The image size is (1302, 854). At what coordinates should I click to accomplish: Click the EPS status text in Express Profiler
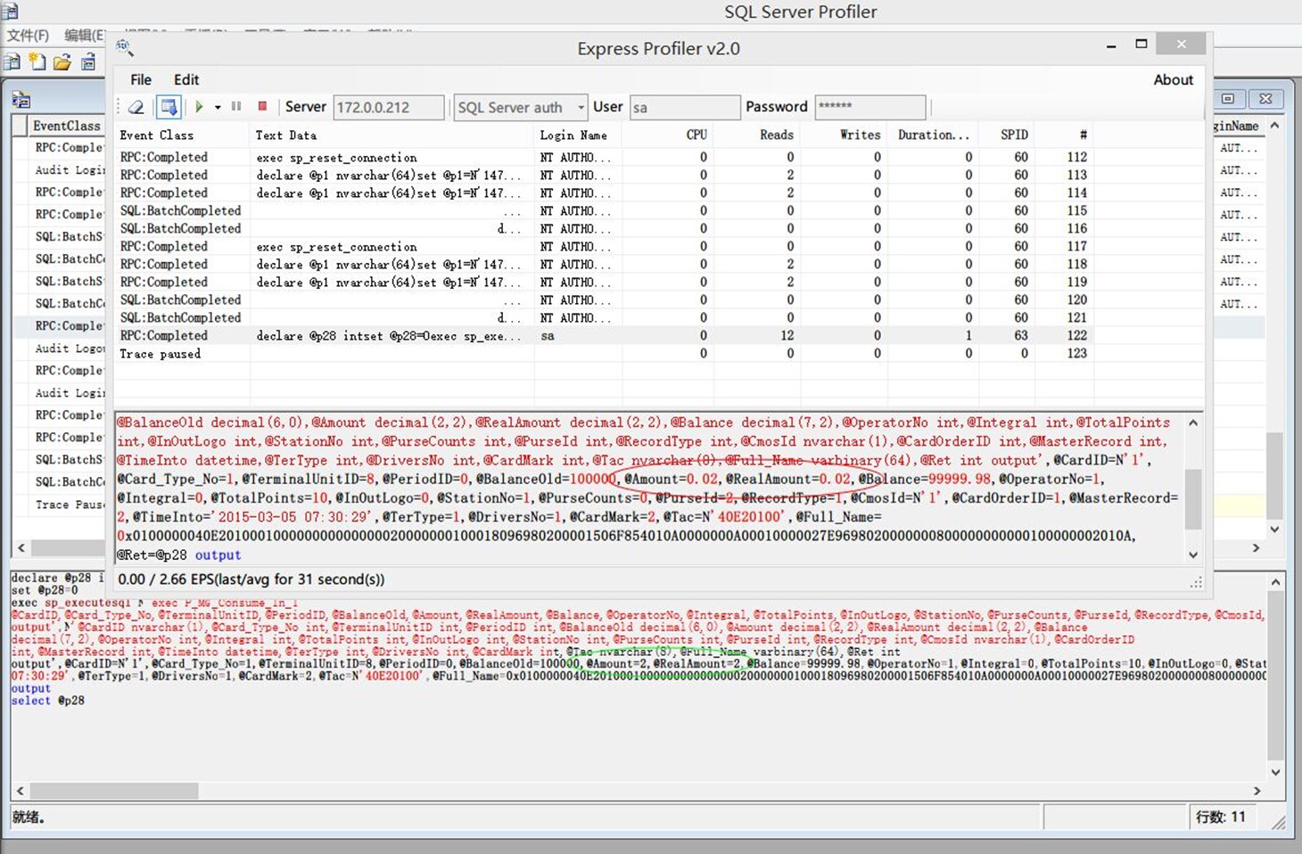[251, 579]
